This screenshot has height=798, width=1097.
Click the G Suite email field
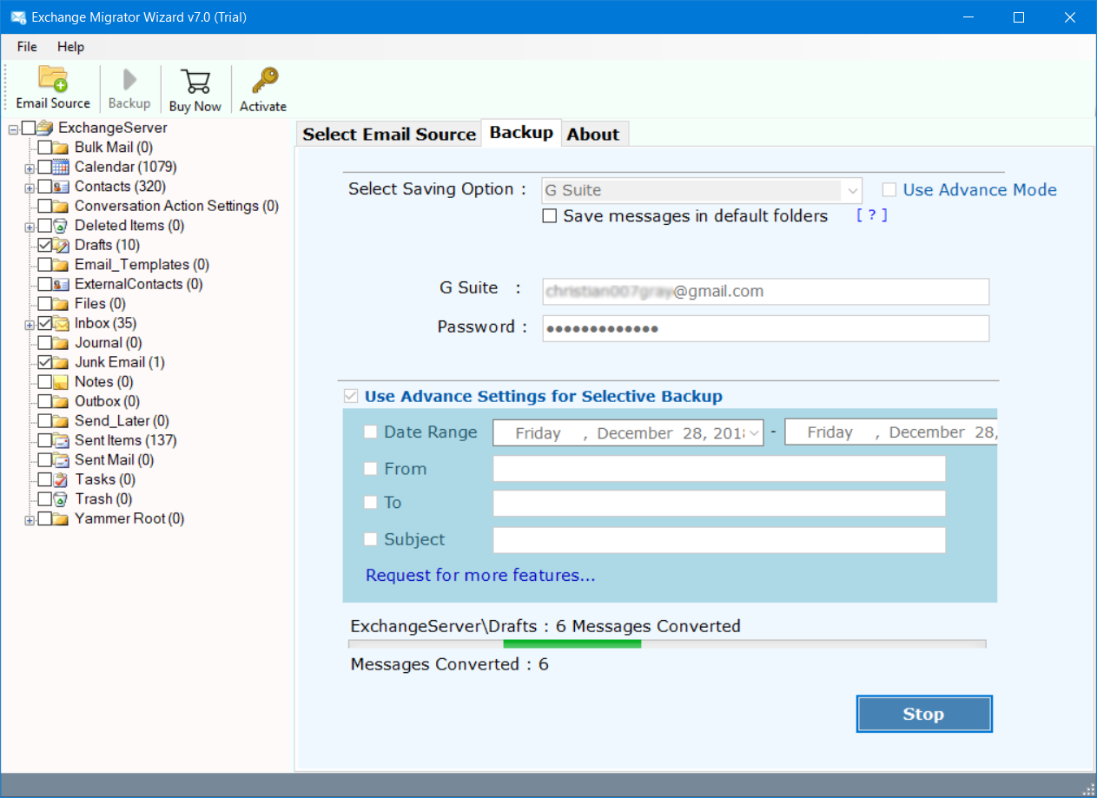click(765, 292)
